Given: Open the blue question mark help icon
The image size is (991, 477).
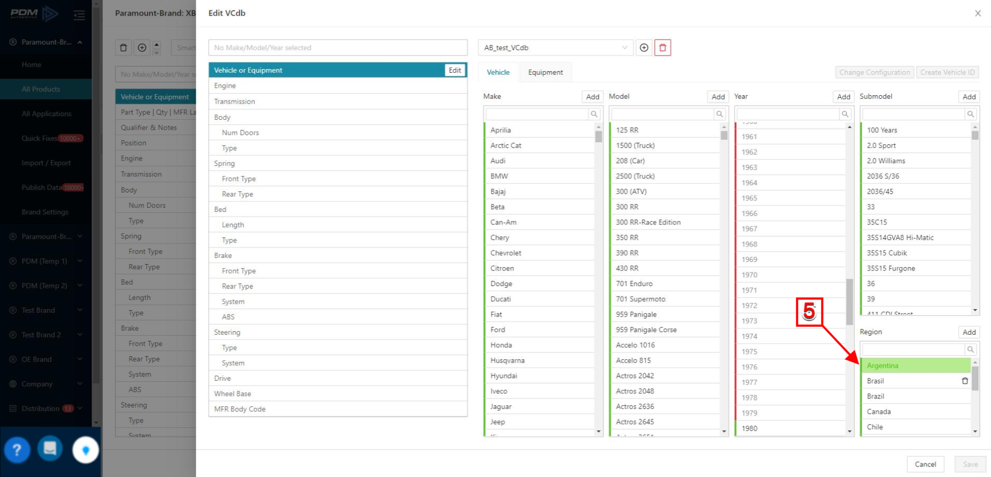Looking at the screenshot, I should coord(17,449).
